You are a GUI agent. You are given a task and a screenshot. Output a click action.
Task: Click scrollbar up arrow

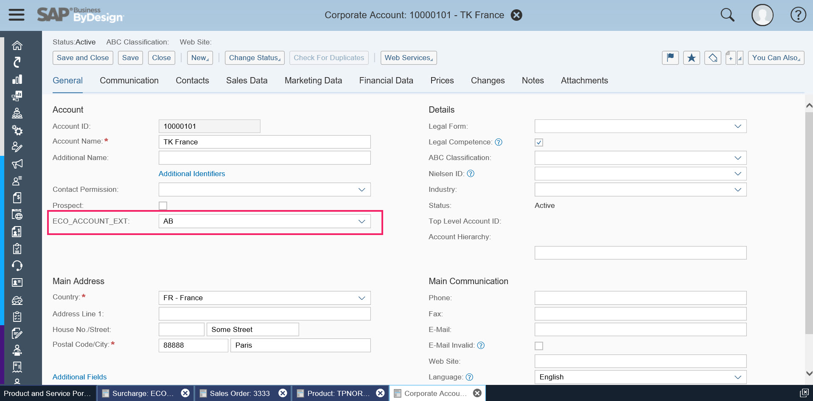809,105
